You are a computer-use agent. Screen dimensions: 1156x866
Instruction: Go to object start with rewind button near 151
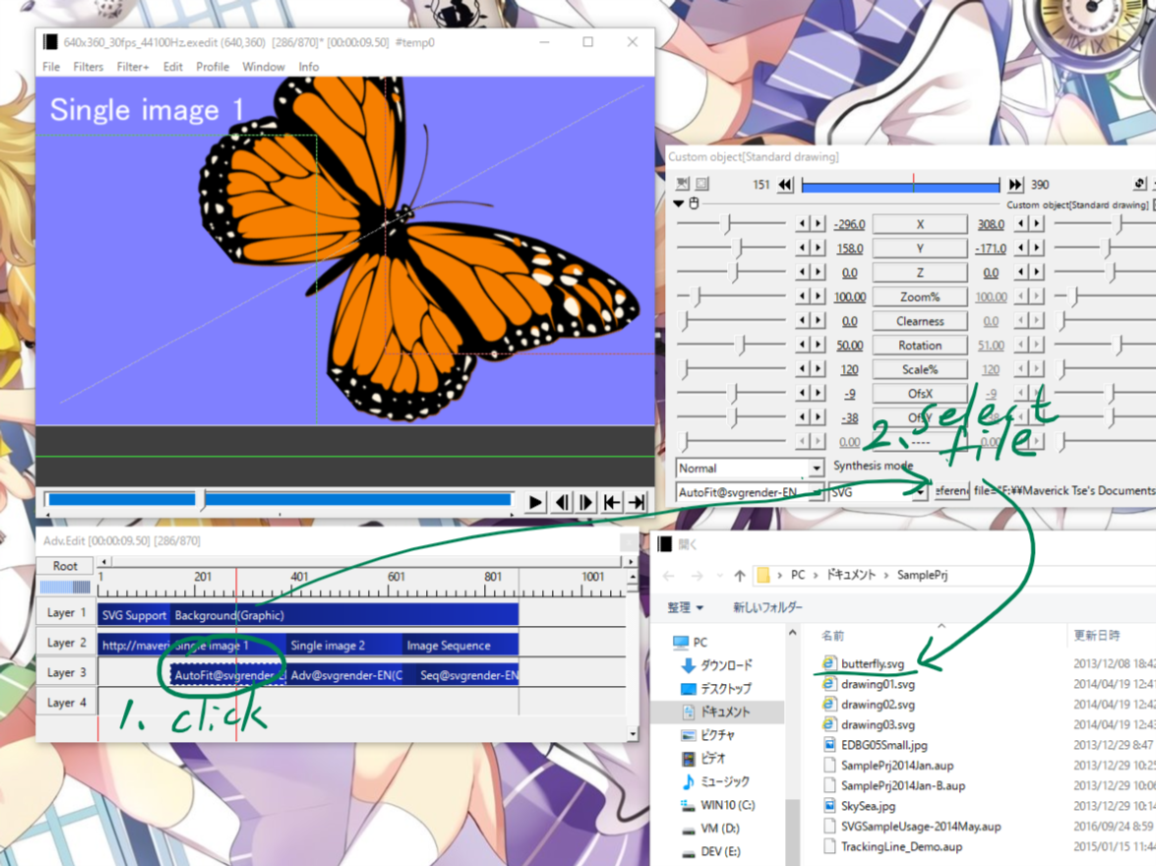point(786,184)
